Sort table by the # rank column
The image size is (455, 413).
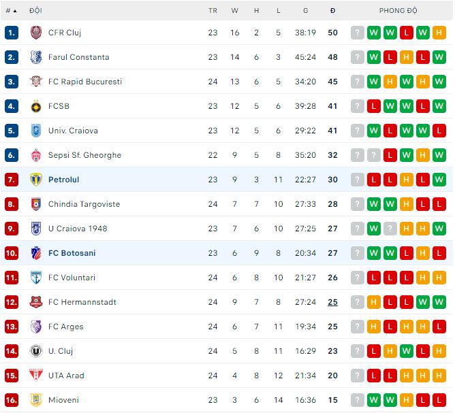11,11
